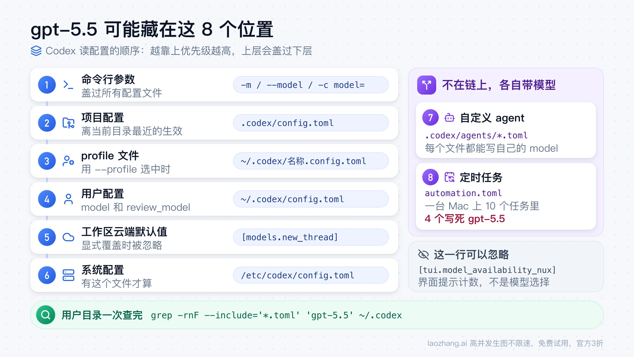
Task: Click the stacked layers icon before Codex 读配置的顺序
Action: tap(36, 51)
